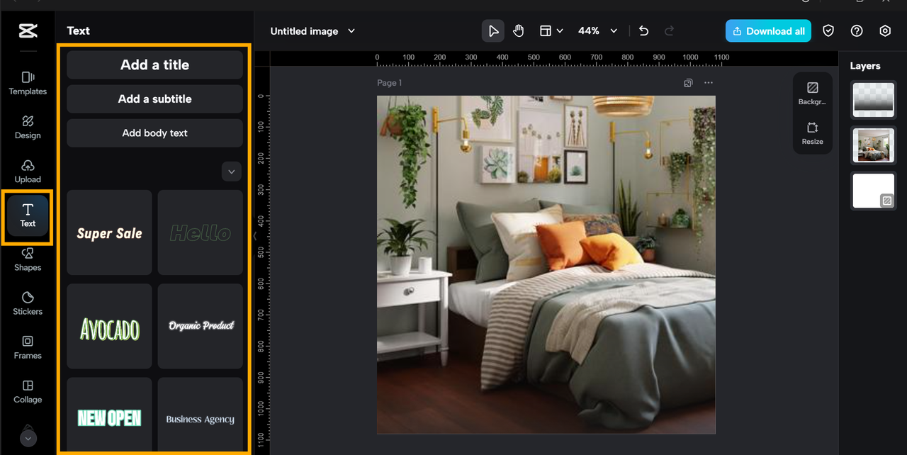Click the Resize tool
The height and width of the screenshot is (455, 907).
pos(812,133)
